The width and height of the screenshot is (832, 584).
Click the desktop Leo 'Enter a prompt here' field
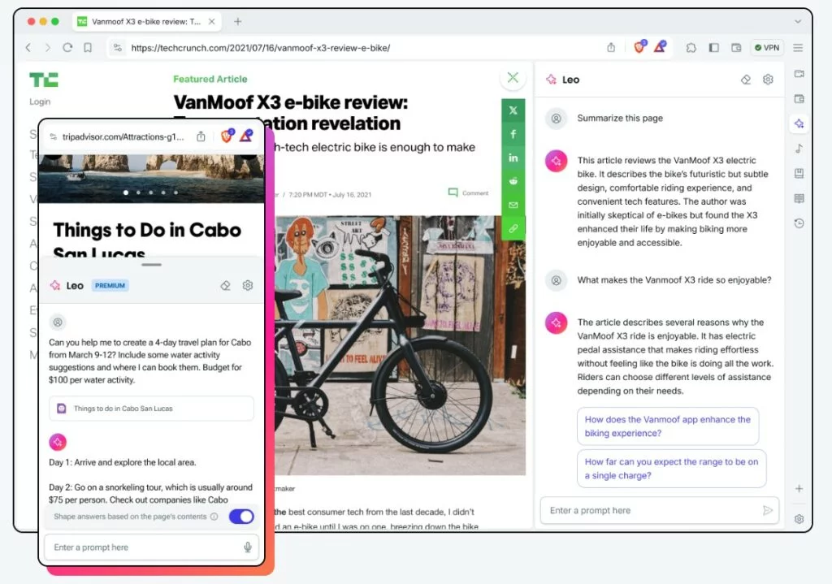(650, 510)
